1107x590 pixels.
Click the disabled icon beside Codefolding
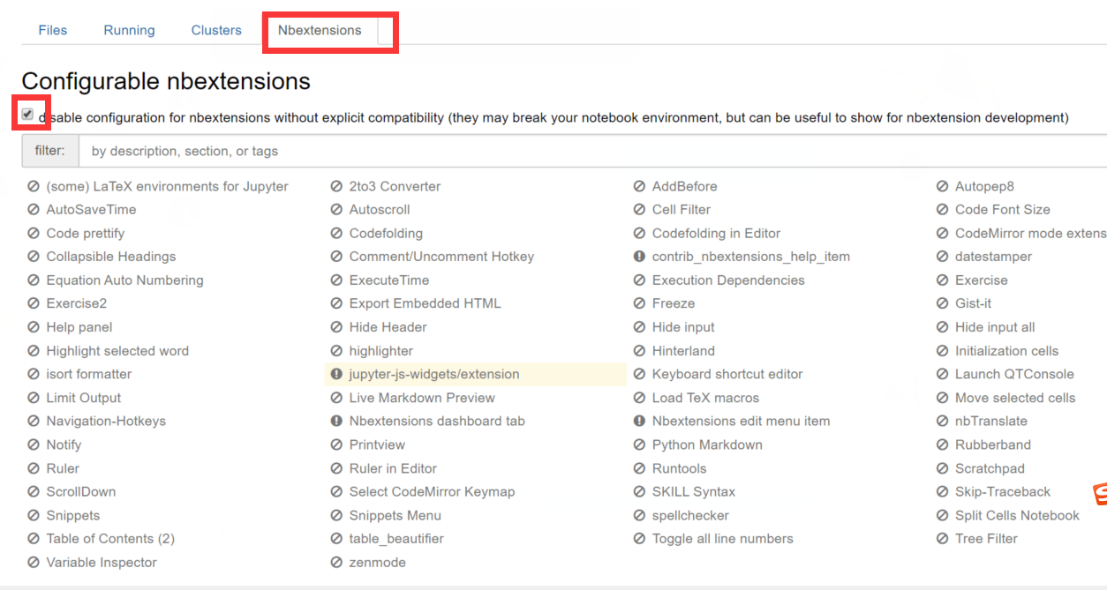tap(336, 234)
